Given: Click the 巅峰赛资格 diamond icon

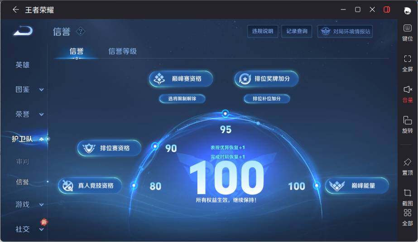Looking at the screenshot, I should click(x=159, y=79).
